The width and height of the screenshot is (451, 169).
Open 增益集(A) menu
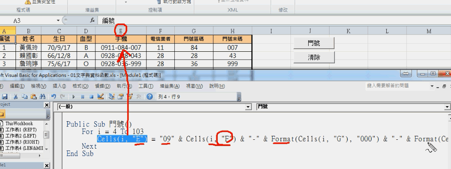(170, 86)
